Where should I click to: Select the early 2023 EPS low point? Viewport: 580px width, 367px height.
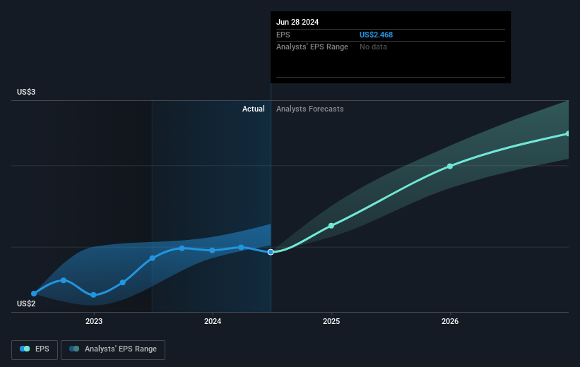[93, 295]
